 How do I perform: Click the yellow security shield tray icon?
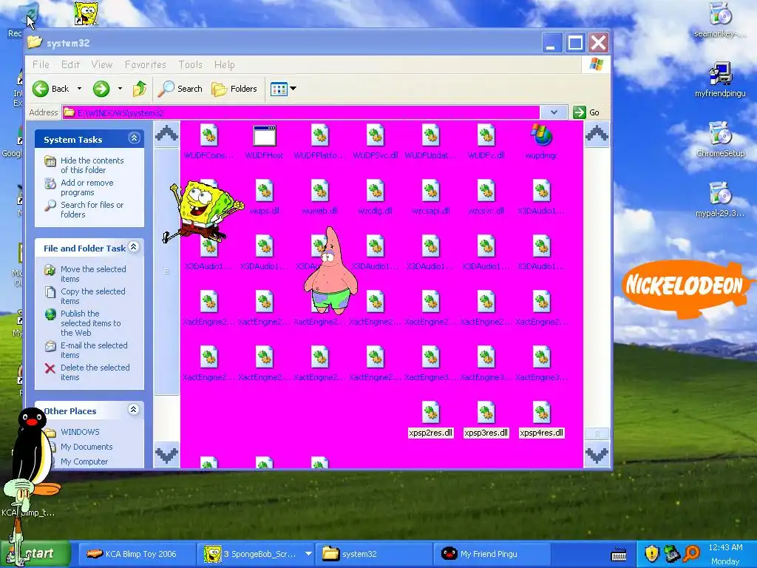point(652,553)
